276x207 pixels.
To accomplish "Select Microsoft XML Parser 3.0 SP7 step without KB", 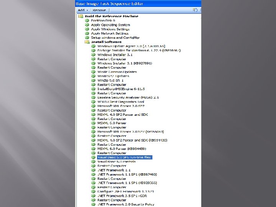I will (x=121, y=106).
